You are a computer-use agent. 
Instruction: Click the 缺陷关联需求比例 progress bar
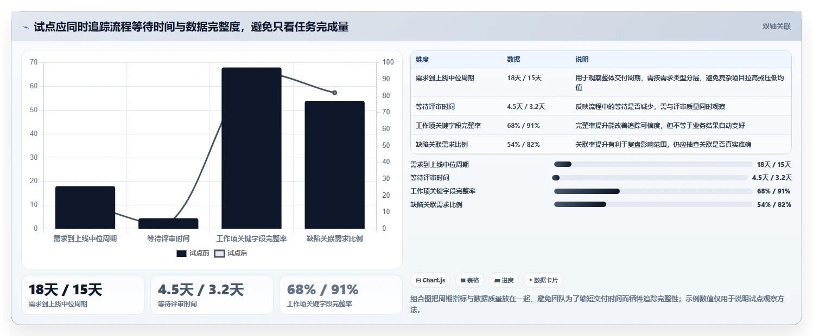653,204
